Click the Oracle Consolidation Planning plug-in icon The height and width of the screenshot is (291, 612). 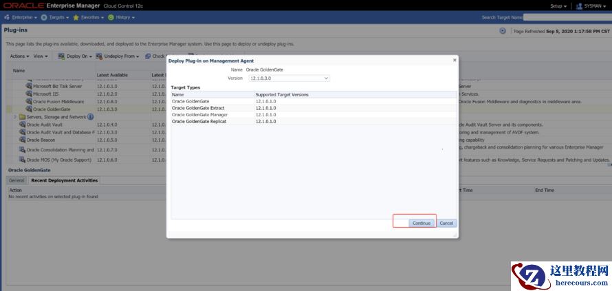pos(22,150)
